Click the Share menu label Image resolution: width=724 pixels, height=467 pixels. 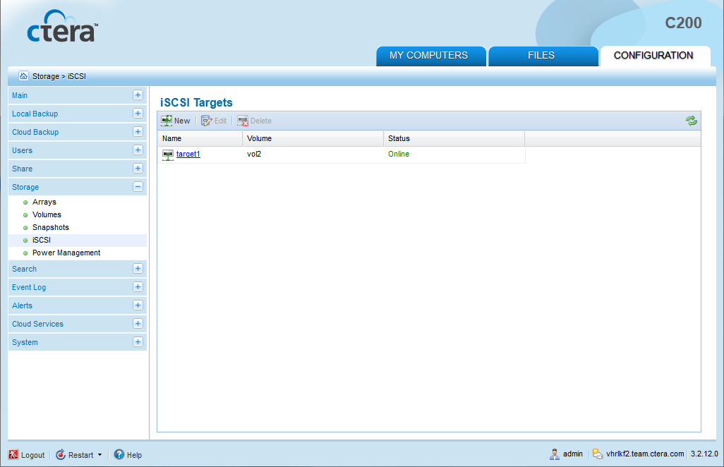click(x=22, y=169)
